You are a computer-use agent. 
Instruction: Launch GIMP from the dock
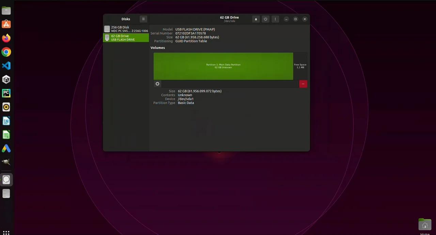coord(6,162)
